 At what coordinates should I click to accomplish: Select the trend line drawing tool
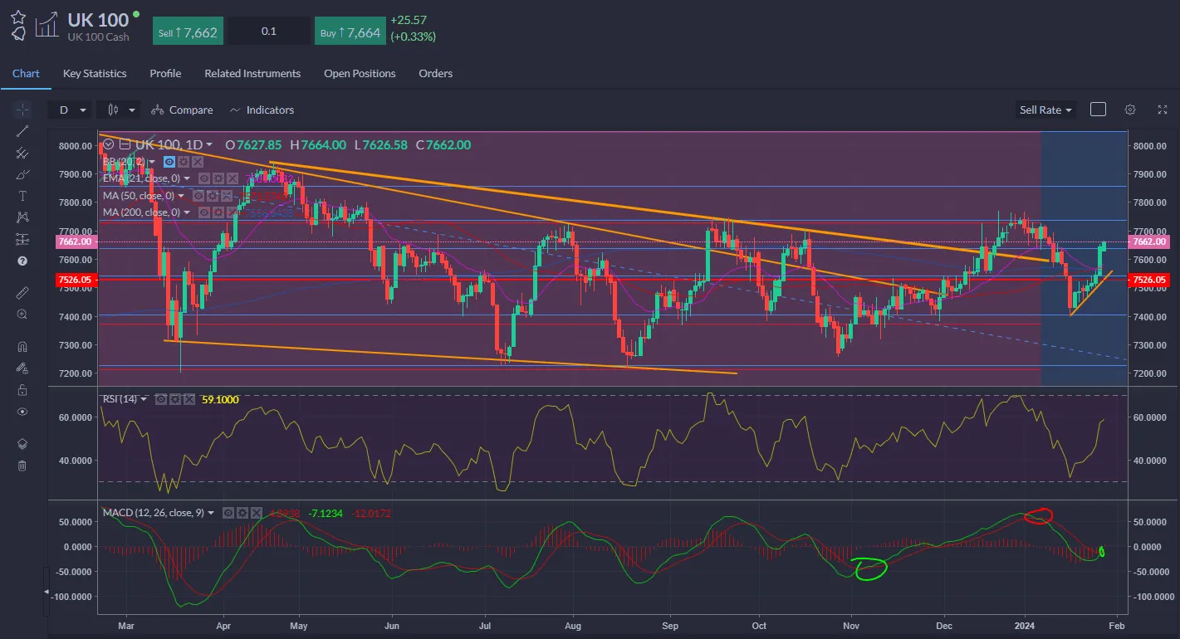[x=22, y=130]
